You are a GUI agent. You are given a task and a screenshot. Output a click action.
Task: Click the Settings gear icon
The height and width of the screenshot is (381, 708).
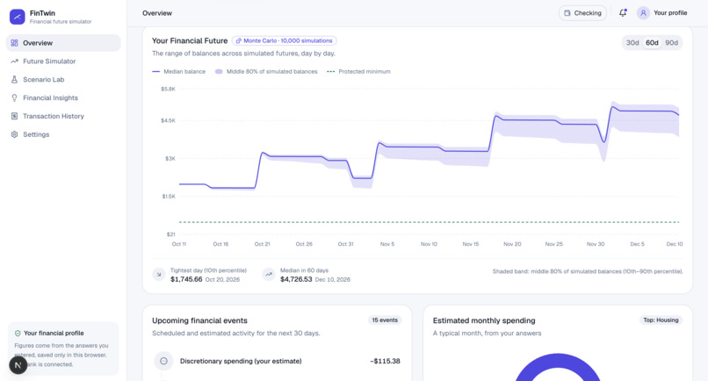coord(14,134)
